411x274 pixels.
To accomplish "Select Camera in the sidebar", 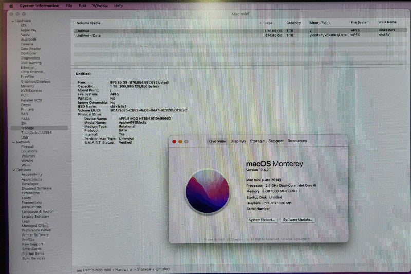I will pos(27,44).
